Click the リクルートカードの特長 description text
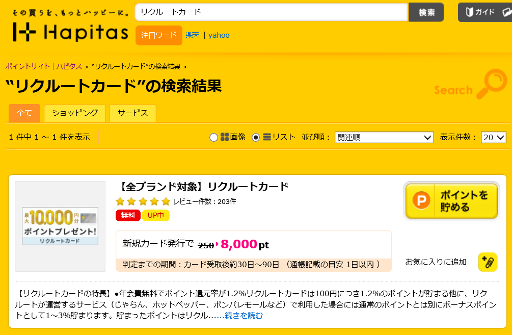This screenshot has height=335, width=512. point(256,304)
